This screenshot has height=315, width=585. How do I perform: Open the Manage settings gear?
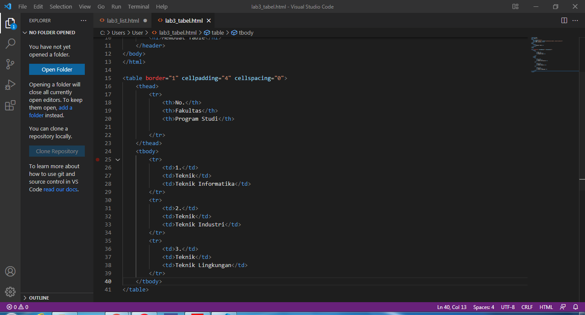tap(10, 292)
